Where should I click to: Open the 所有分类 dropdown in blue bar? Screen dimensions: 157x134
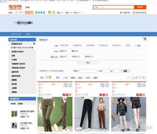(16, 34)
